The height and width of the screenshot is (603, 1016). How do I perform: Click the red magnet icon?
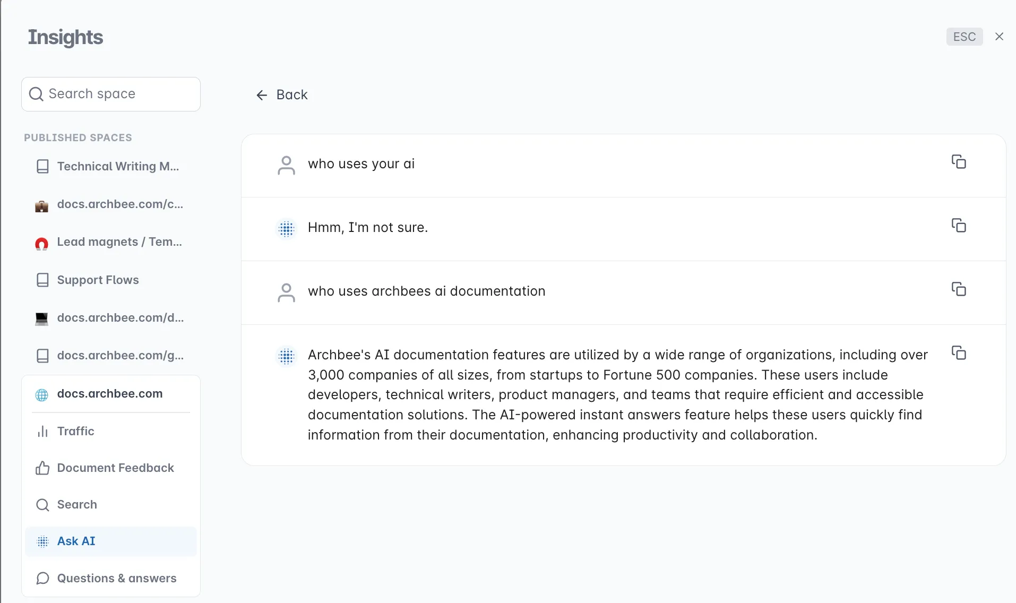[41, 244]
